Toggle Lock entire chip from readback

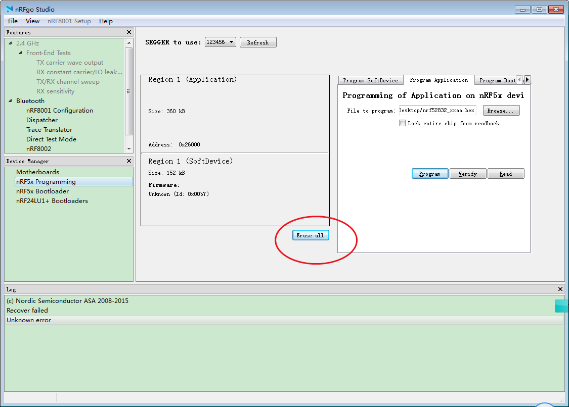point(402,123)
